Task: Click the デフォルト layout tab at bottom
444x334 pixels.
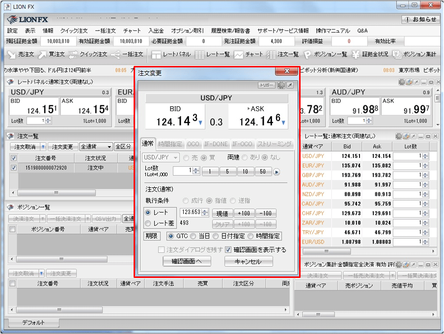Action: coord(33,323)
